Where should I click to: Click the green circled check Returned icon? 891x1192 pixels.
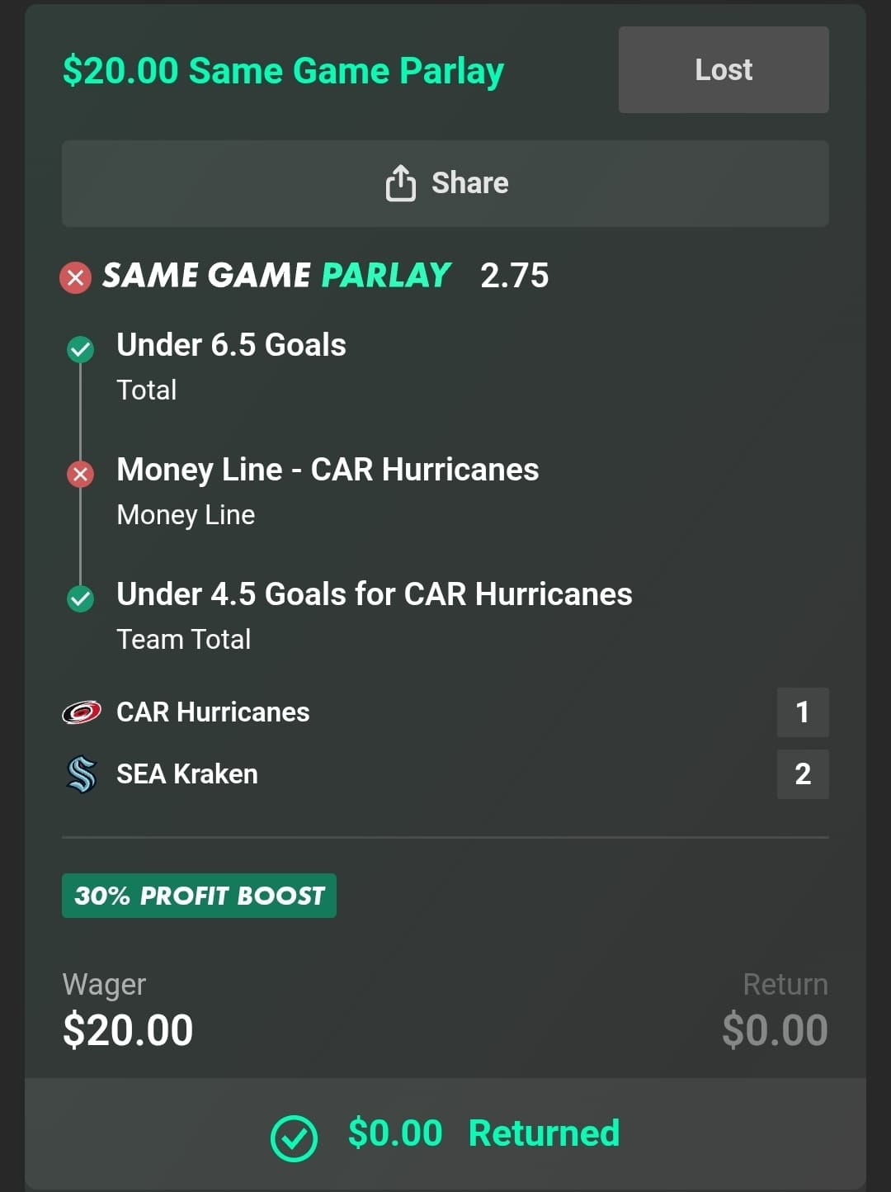294,1138
